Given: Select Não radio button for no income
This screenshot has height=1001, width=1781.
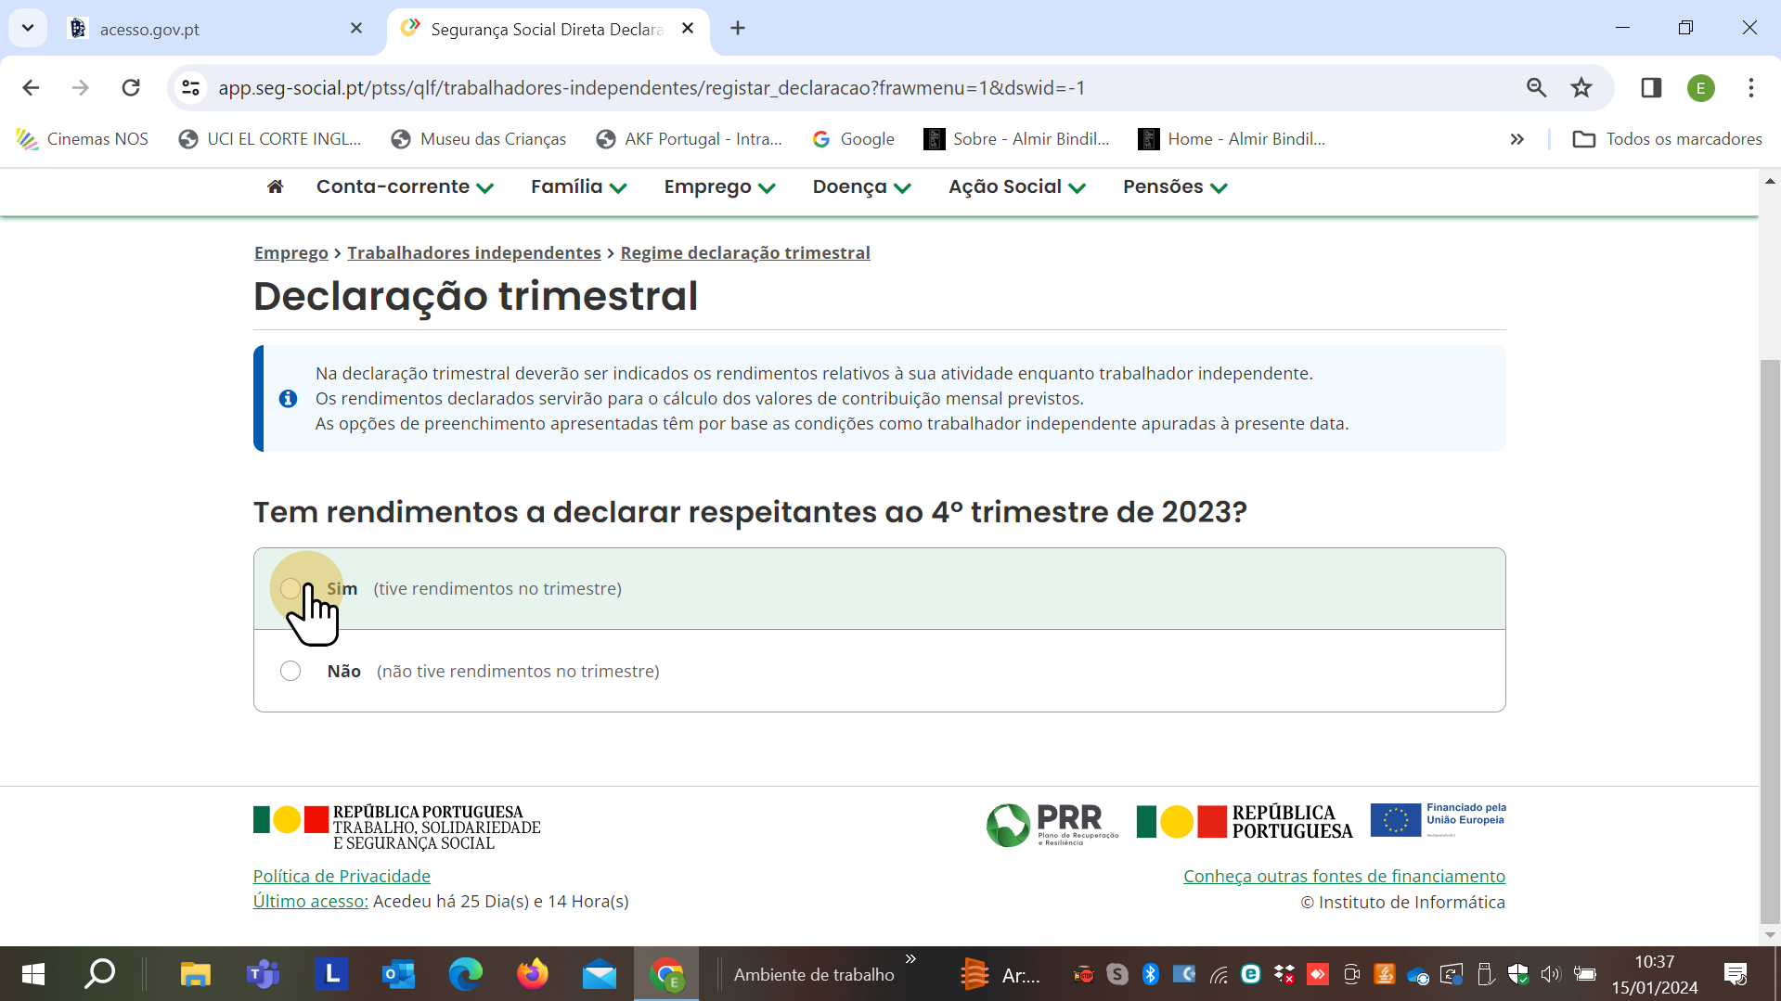Looking at the screenshot, I should pyautogui.click(x=290, y=671).
